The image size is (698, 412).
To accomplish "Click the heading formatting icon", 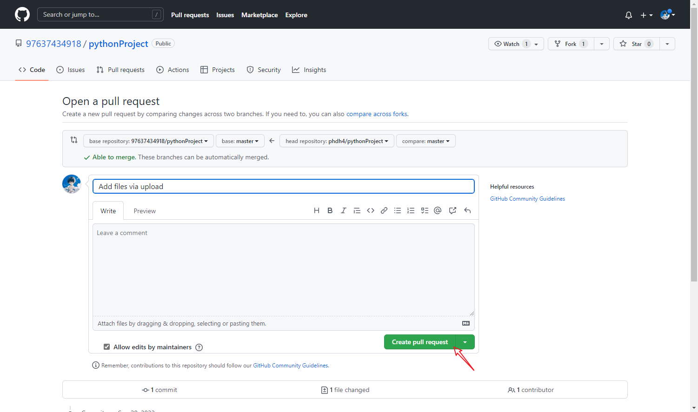I will pyautogui.click(x=317, y=210).
